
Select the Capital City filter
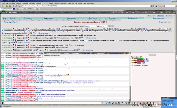coord(6,20)
